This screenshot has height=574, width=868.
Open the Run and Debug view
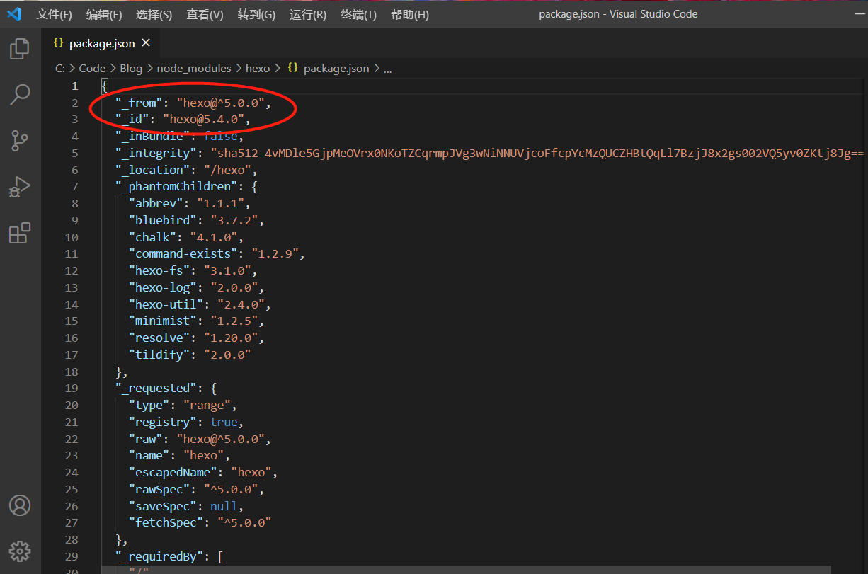coord(20,187)
